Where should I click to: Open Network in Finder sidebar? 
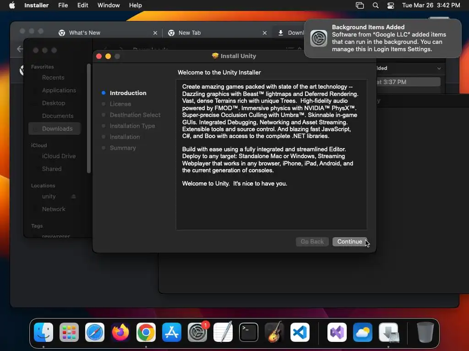(x=54, y=209)
